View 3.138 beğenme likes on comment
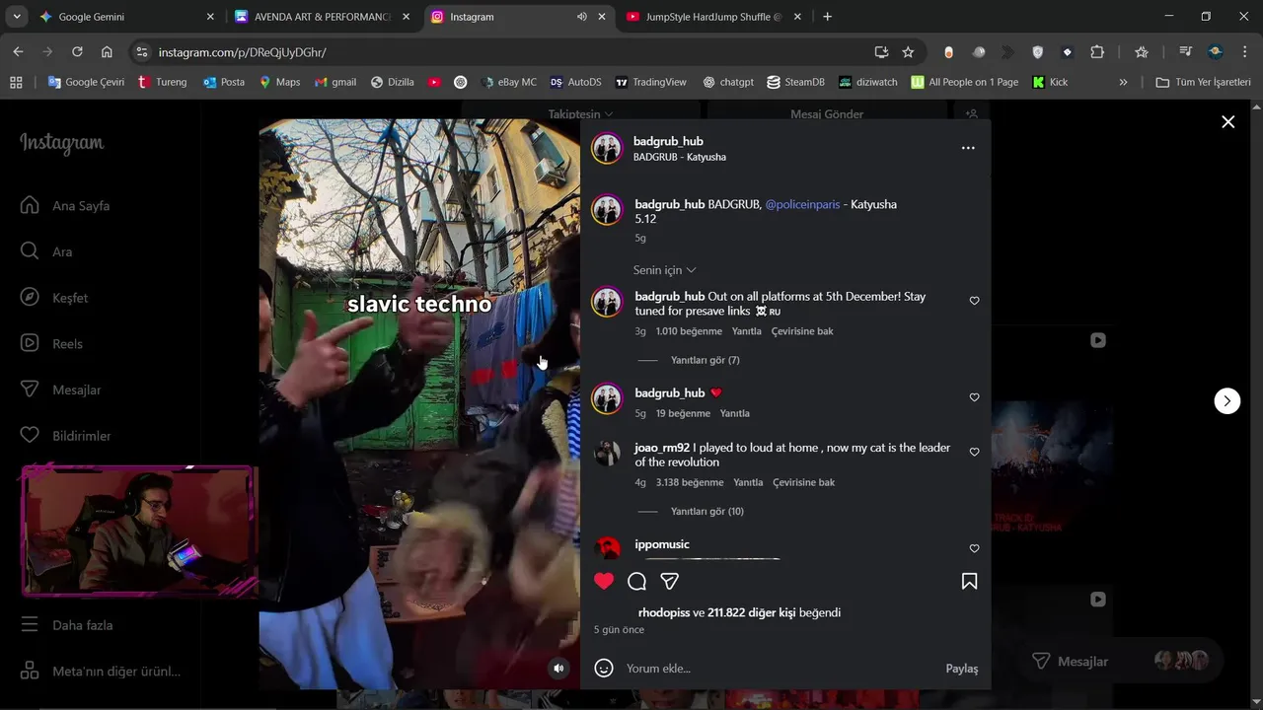Screen dimensions: 1263x710 [690, 482]
